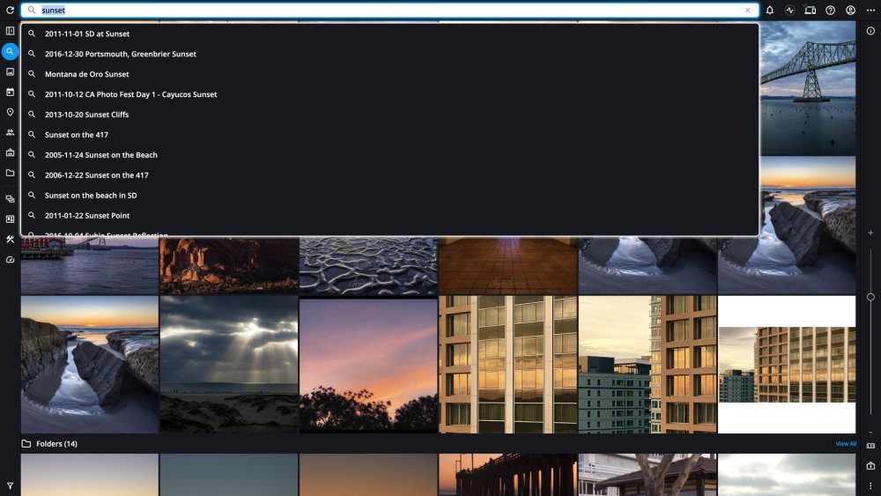
Task: Select suggestion 2011-11-01 SD at Sunset
Action: (390, 33)
